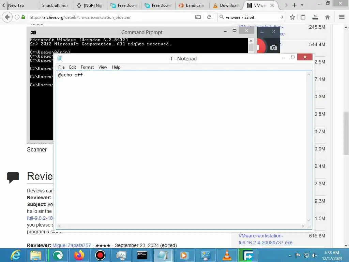Bookmark this page with the star icon
Viewport: 349px width, 262px height.
292,17
